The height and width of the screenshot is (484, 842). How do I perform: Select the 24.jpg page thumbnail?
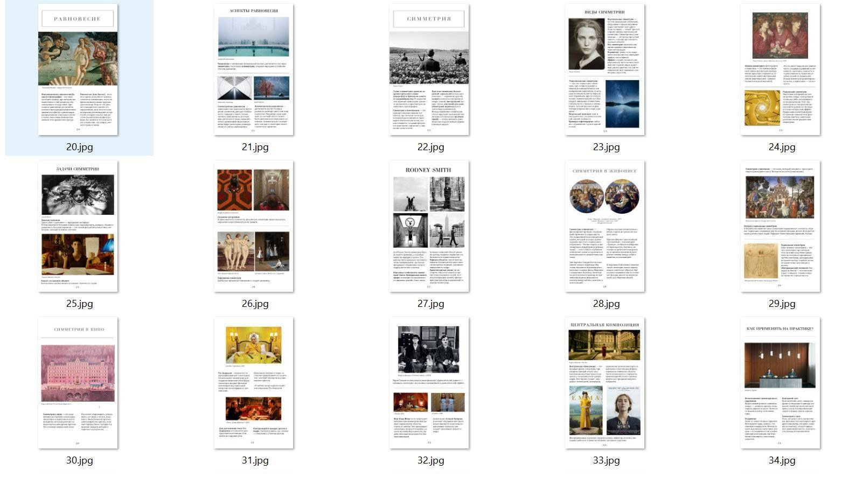[781, 69]
